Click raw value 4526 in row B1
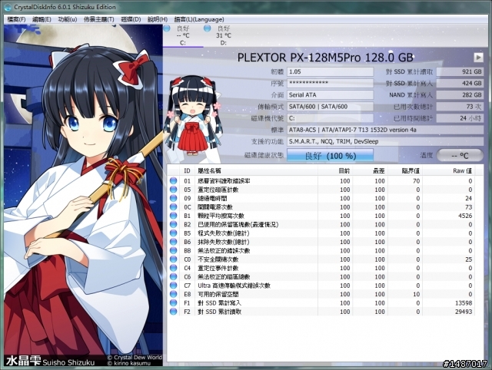This screenshot has width=492, height=370. 465,216
